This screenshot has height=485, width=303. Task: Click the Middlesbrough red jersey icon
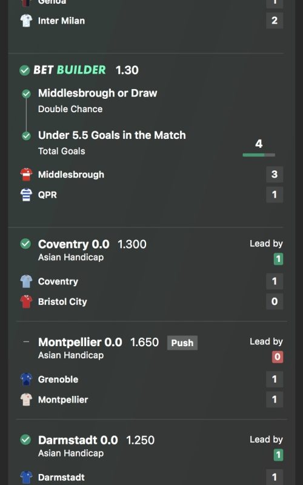tap(26, 175)
